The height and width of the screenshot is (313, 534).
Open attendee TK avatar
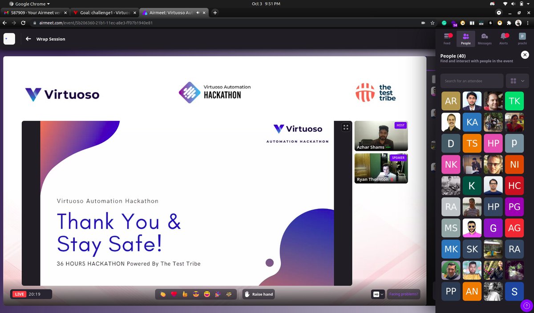[x=514, y=101]
